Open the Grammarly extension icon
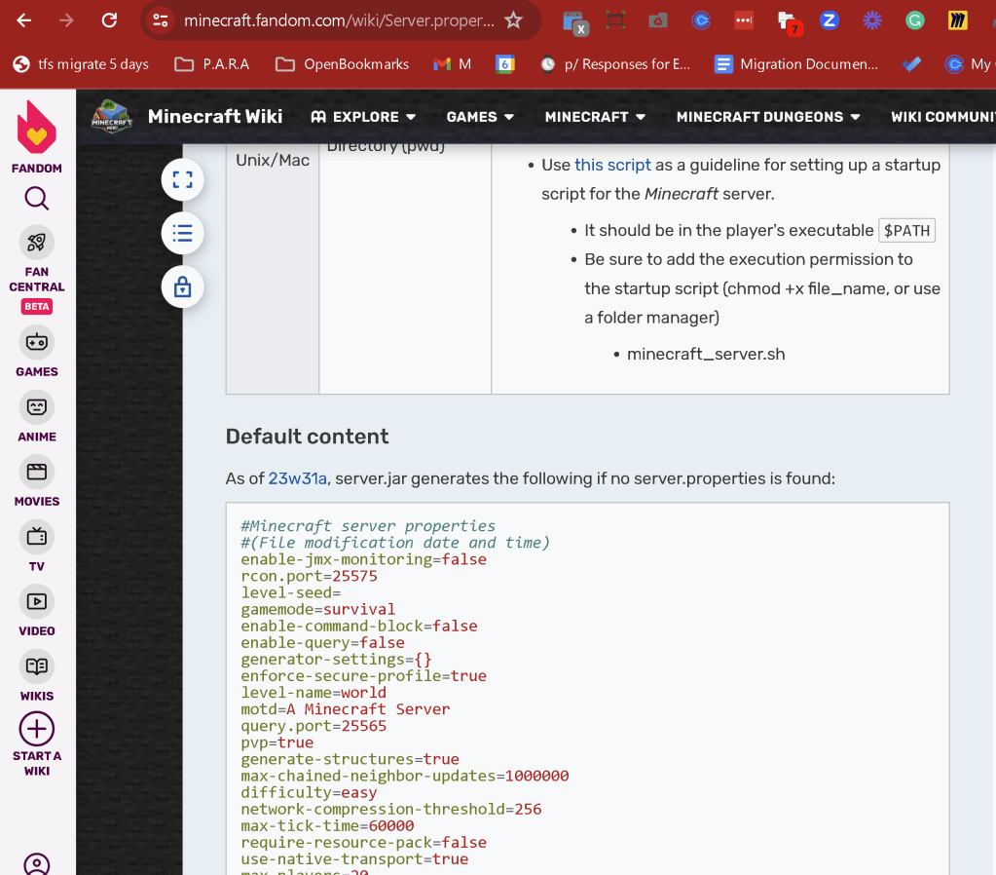Image resolution: width=996 pixels, height=875 pixels. pos(914,20)
